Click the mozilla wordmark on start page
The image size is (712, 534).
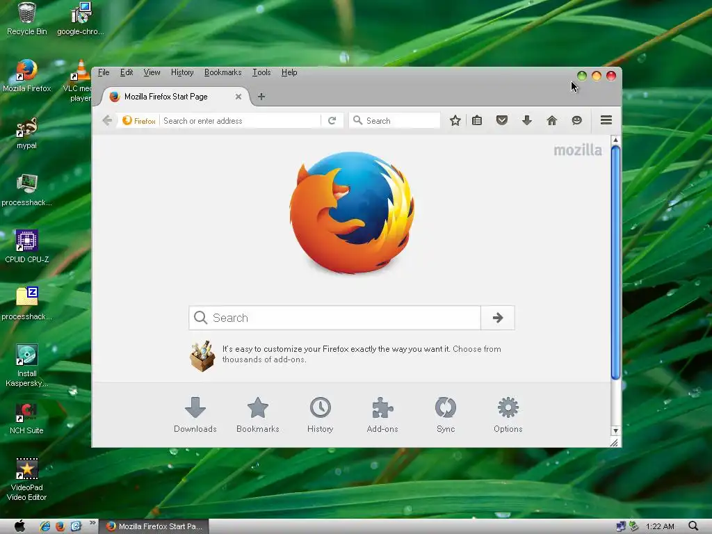[x=578, y=150]
